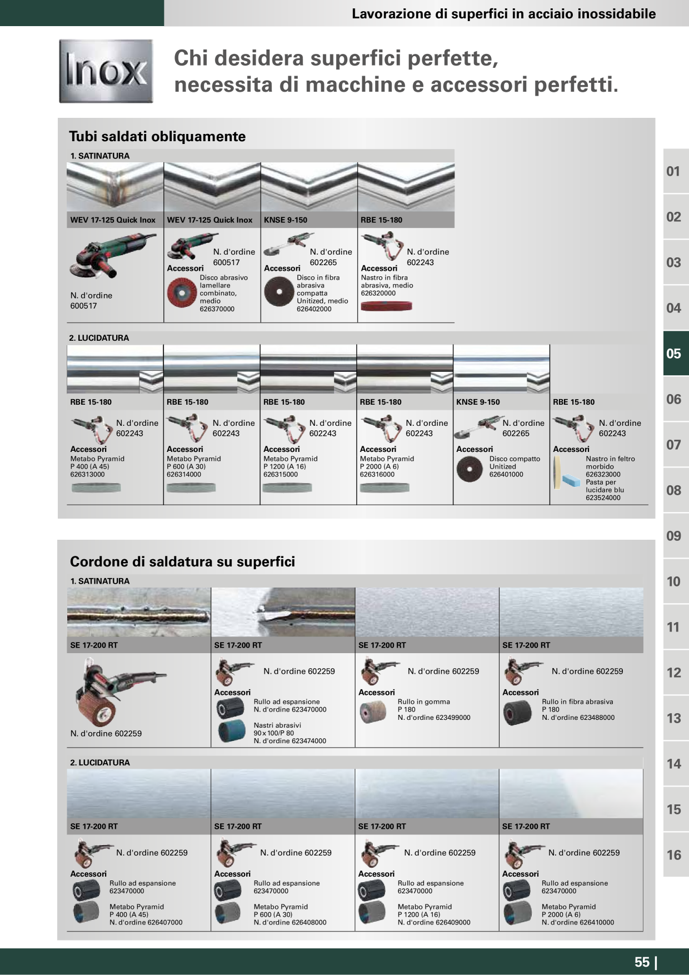Click the accessory number 626370000

[x=217, y=309]
